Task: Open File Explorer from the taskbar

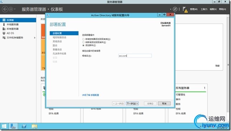Action: pyautogui.click(x=34, y=126)
